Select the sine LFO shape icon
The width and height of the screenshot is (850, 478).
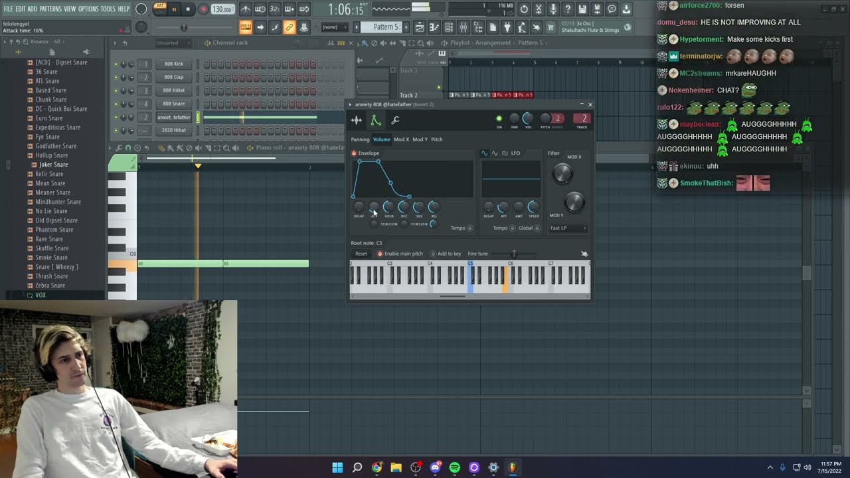coord(484,153)
